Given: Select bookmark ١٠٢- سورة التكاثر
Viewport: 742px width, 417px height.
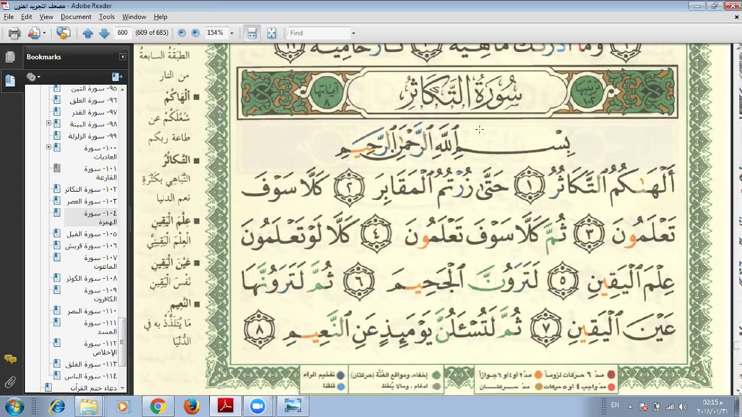Looking at the screenshot, I should 91,189.
